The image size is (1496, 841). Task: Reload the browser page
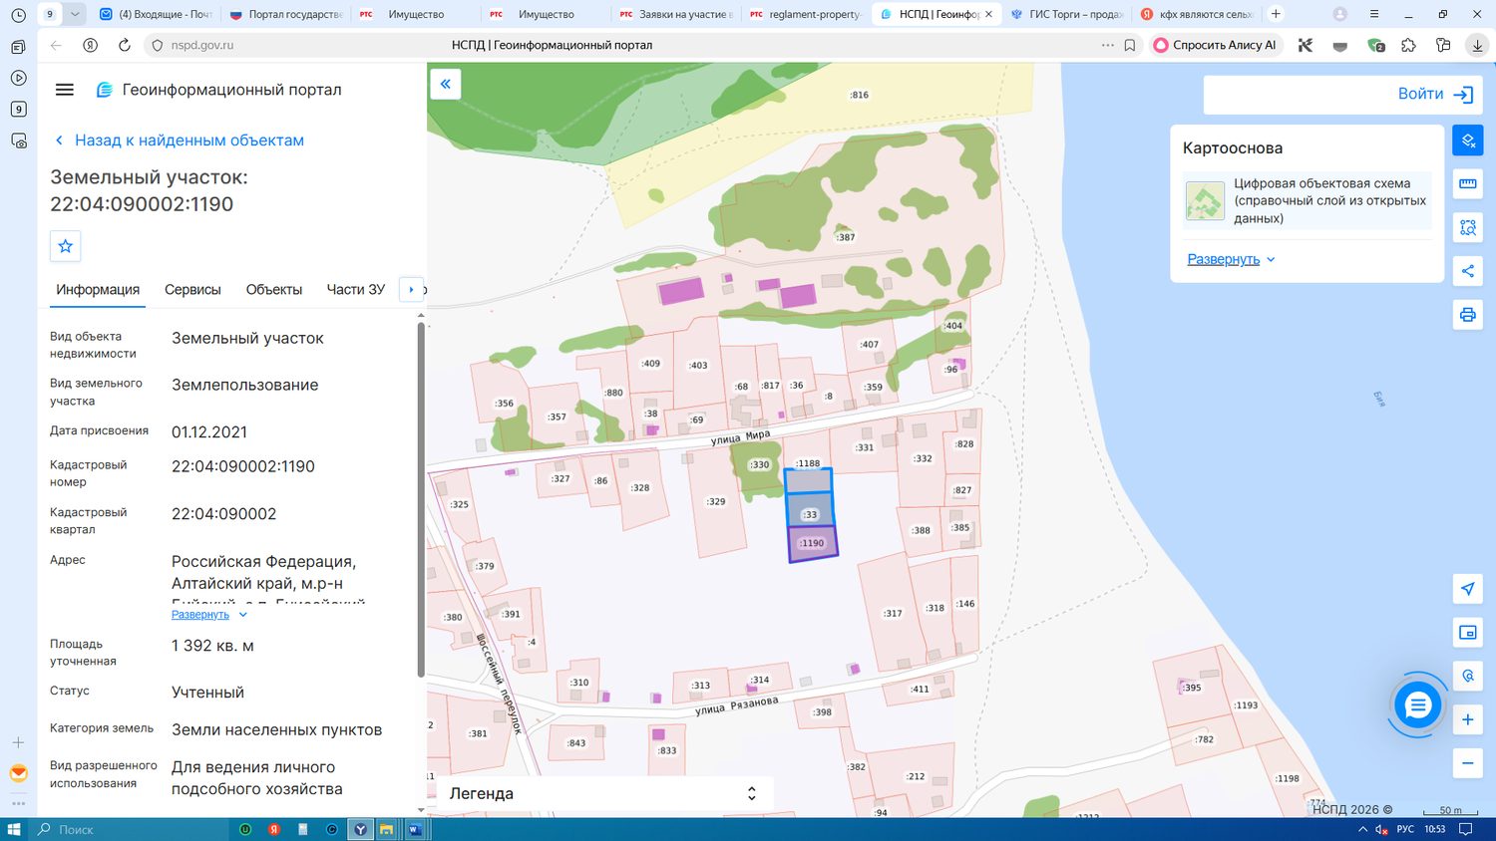[125, 45]
